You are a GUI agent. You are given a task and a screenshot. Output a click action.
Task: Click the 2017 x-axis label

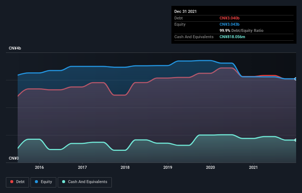click(x=82, y=167)
